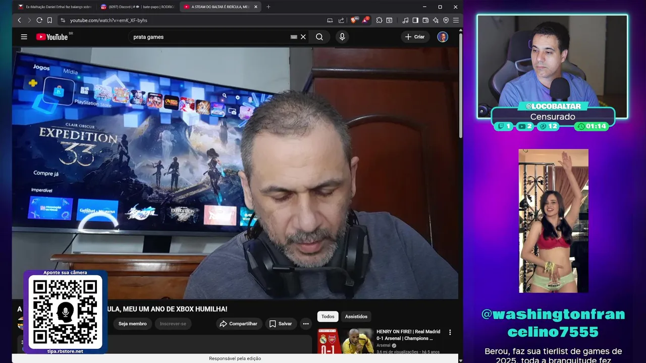This screenshot has width=646, height=363.
Task: Share this page via address bar icon
Action: 341,20
